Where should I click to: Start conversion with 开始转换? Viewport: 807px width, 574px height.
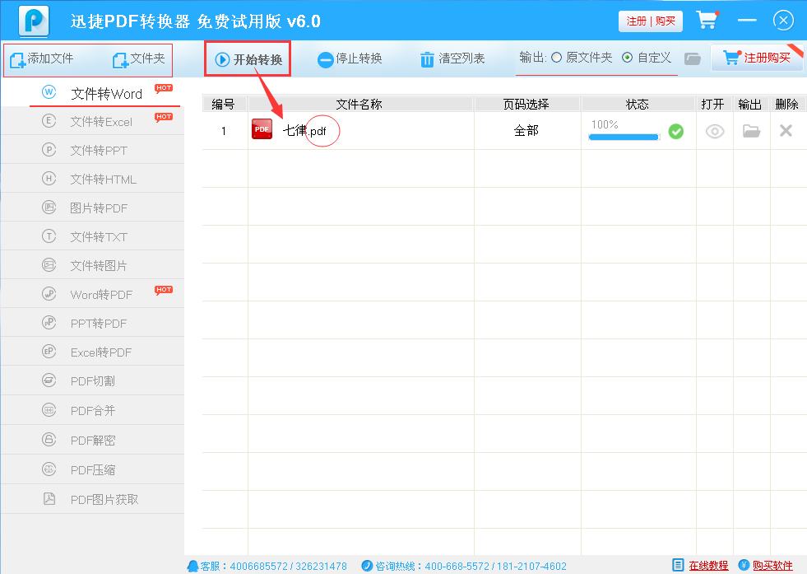coord(248,59)
